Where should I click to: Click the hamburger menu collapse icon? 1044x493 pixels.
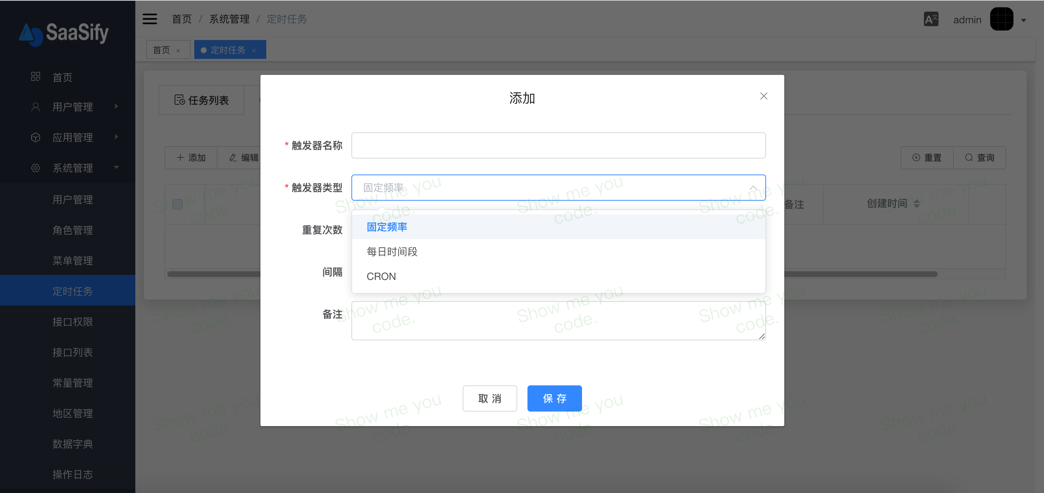[x=150, y=19]
